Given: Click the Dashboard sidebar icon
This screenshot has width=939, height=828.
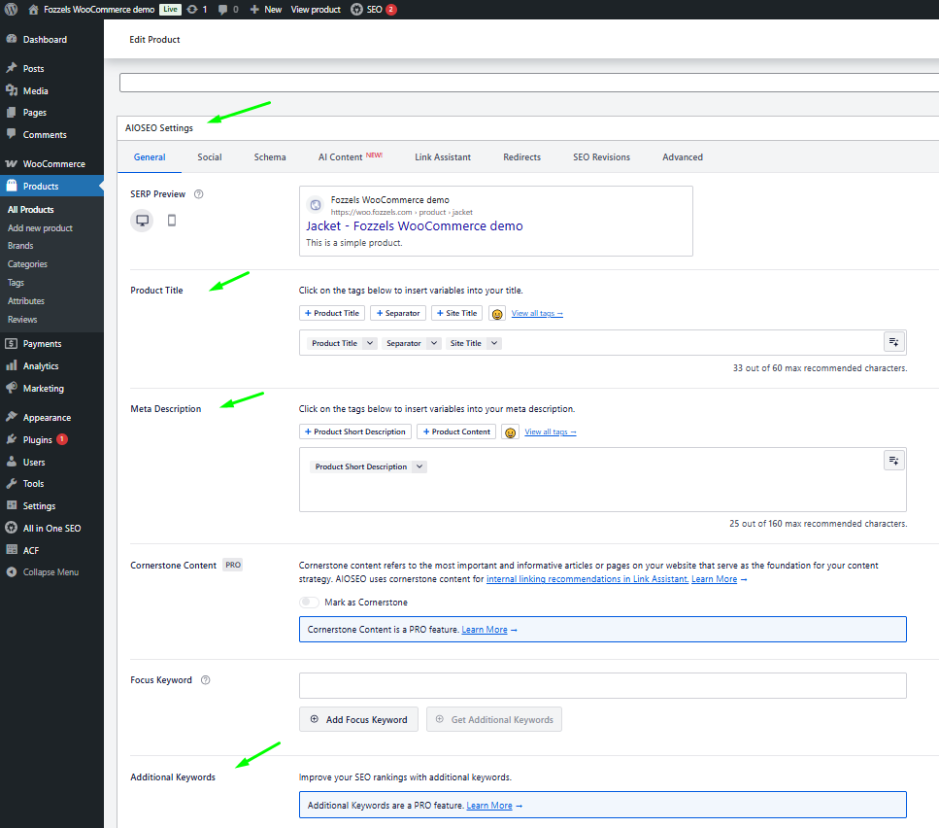Looking at the screenshot, I should pyautogui.click(x=12, y=39).
